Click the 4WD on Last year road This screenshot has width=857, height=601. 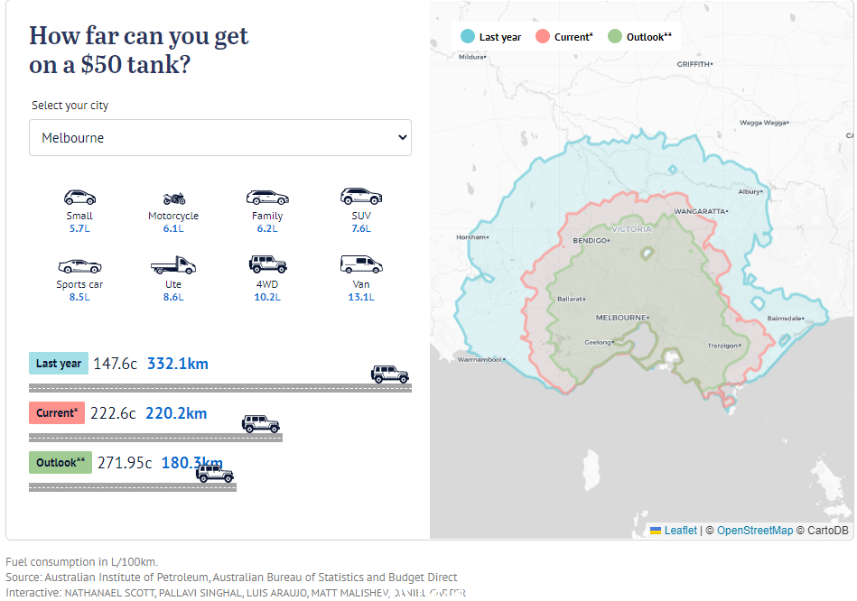point(390,374)
